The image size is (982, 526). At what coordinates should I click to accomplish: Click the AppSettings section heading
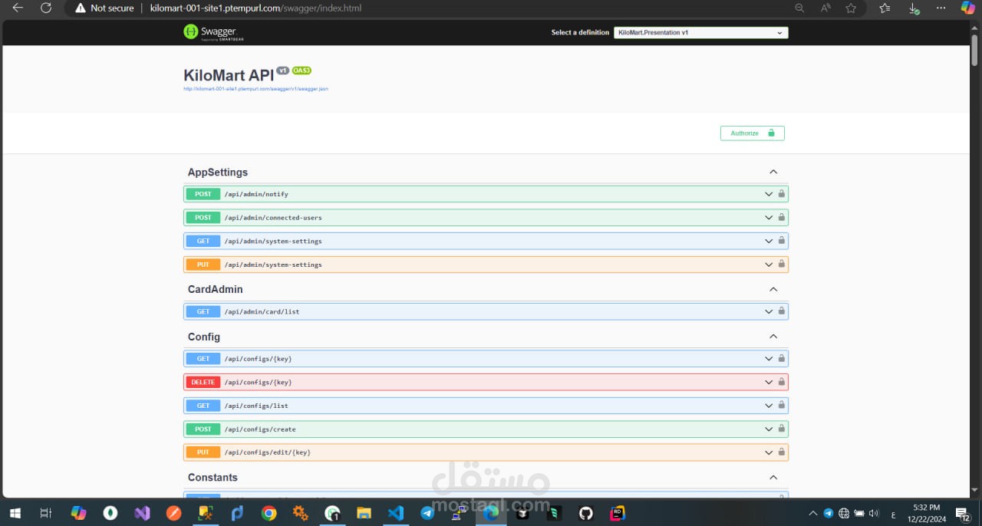[218, 173]
